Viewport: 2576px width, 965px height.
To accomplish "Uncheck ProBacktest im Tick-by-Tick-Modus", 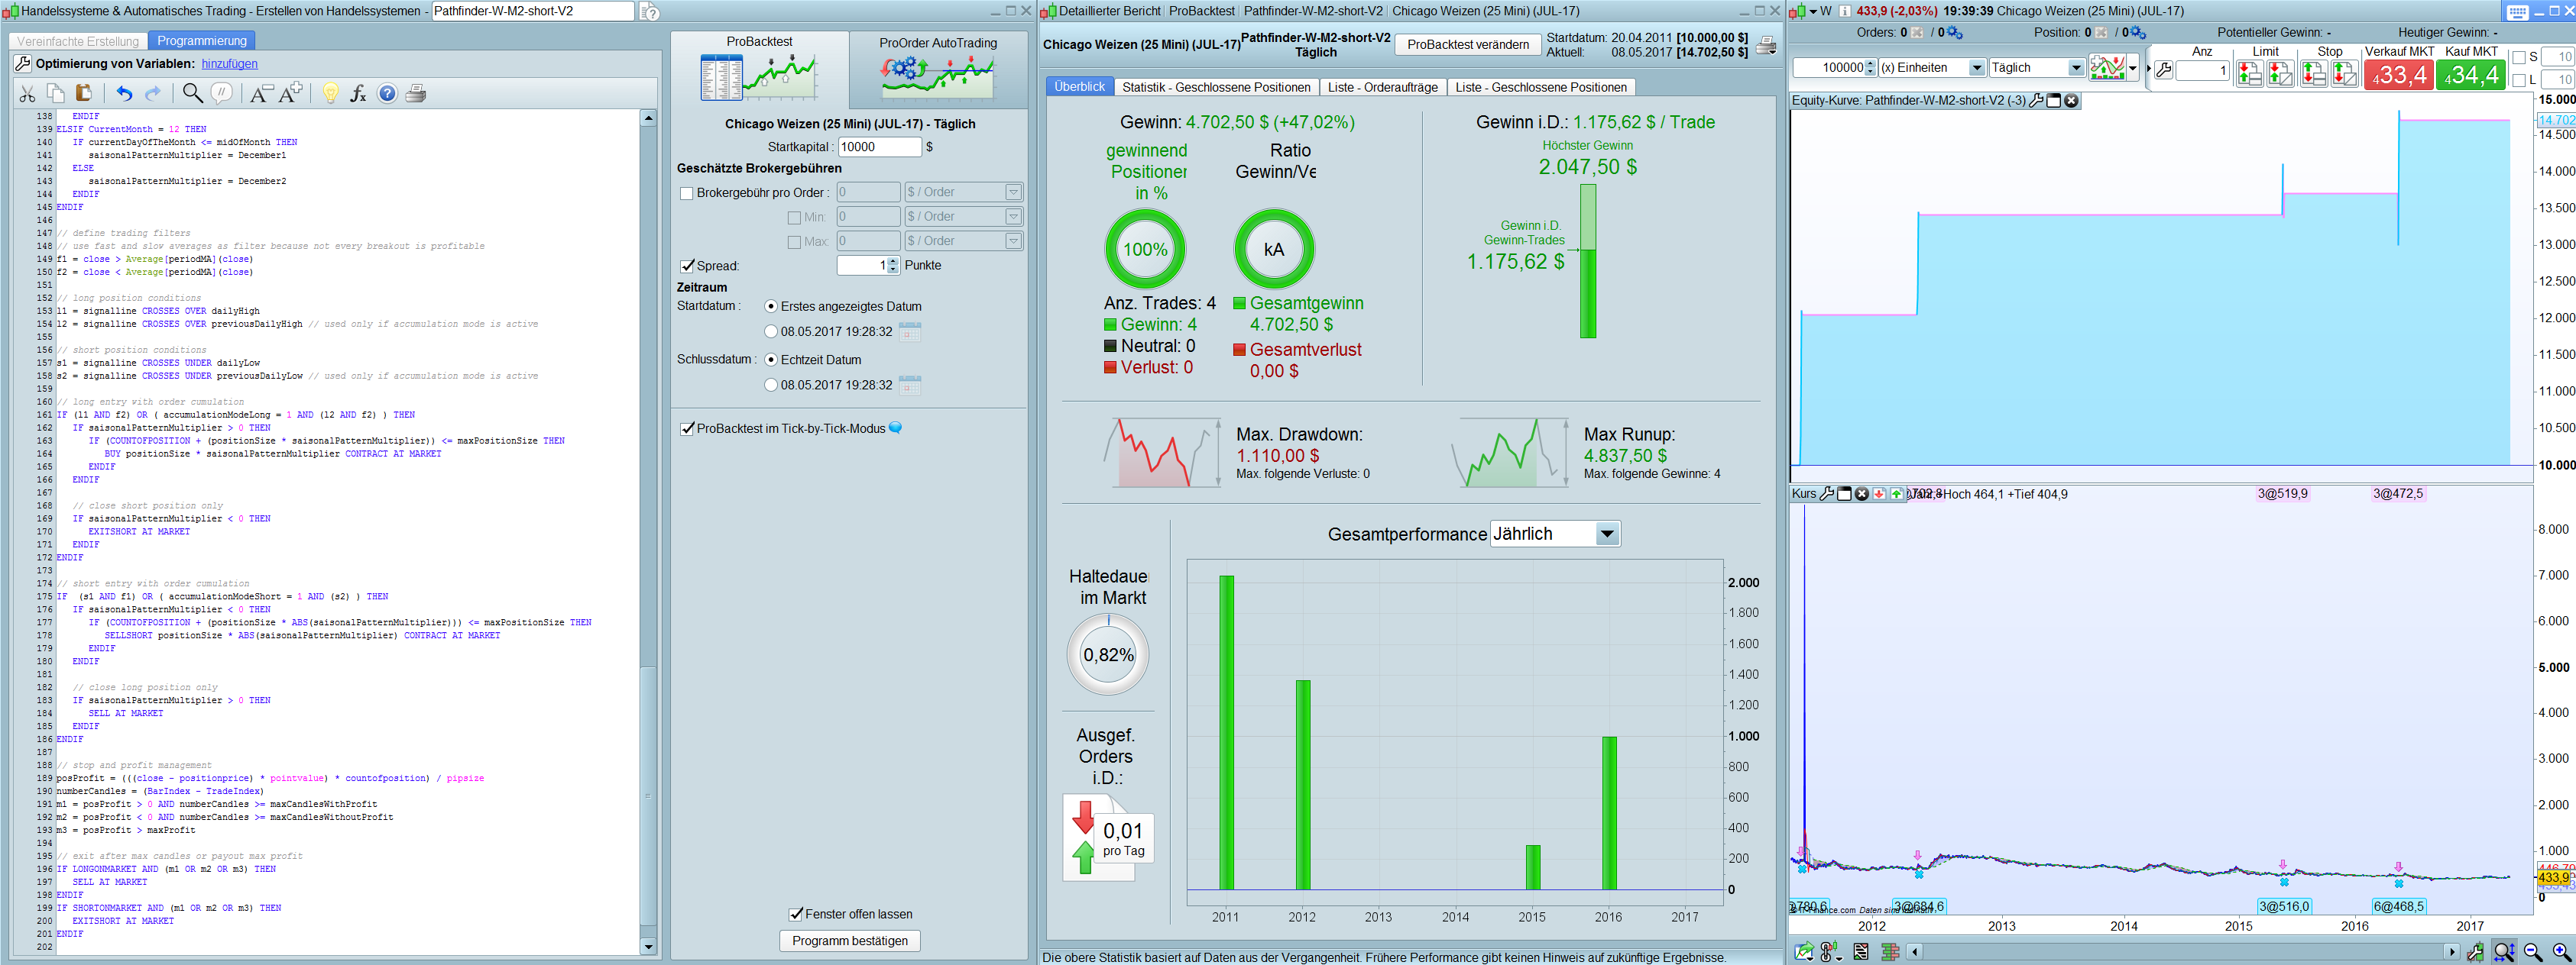I will click(687, 428).
